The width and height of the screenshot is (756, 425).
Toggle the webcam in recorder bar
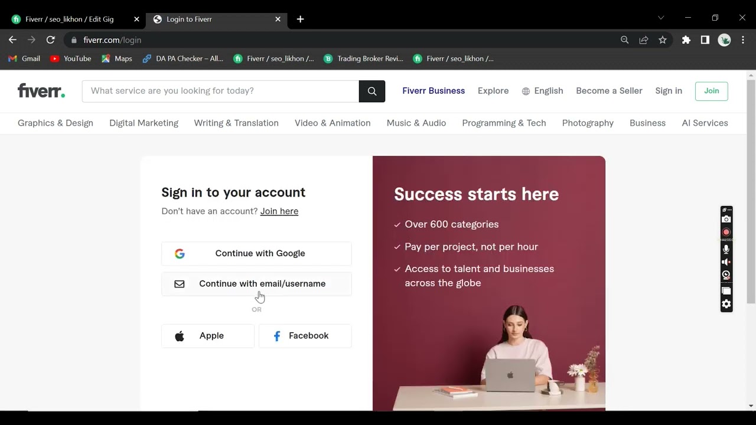point(726,275)
